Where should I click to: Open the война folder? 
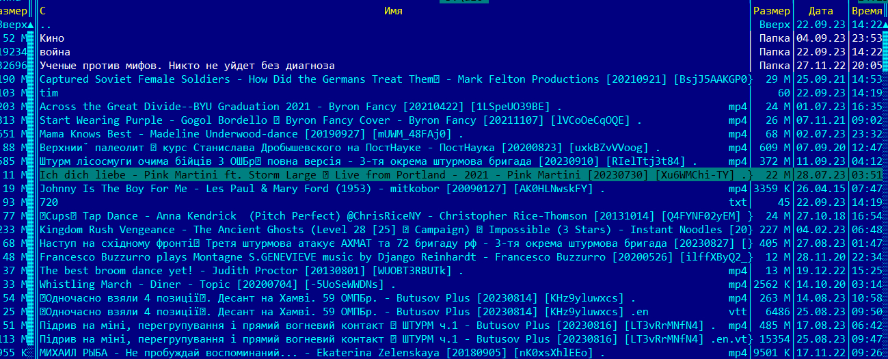[55, 52]
